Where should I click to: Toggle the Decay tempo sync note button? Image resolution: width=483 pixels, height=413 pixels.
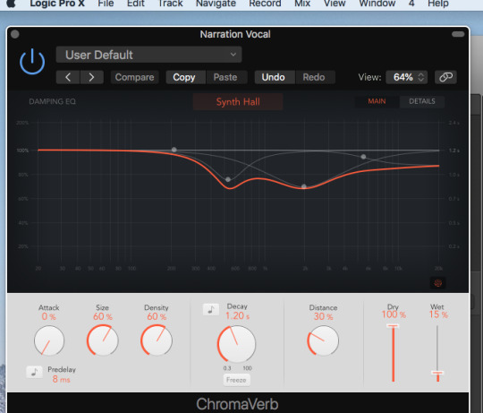[211, 309]
